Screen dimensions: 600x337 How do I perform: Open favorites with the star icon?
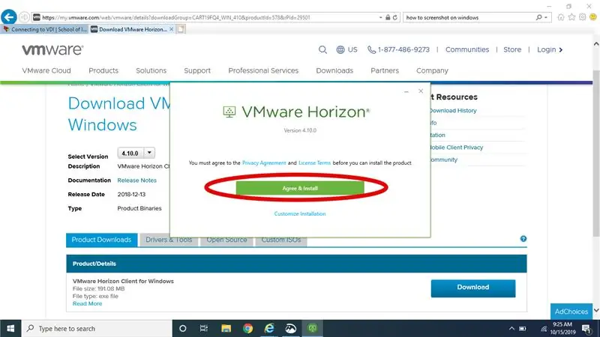(x=571, y=17)
